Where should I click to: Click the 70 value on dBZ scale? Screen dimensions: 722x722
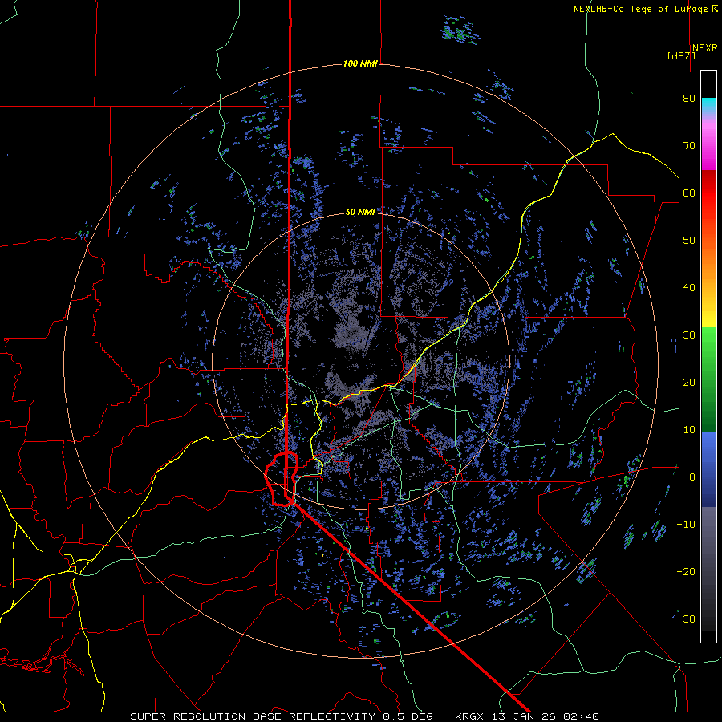[x=689, y=146]
